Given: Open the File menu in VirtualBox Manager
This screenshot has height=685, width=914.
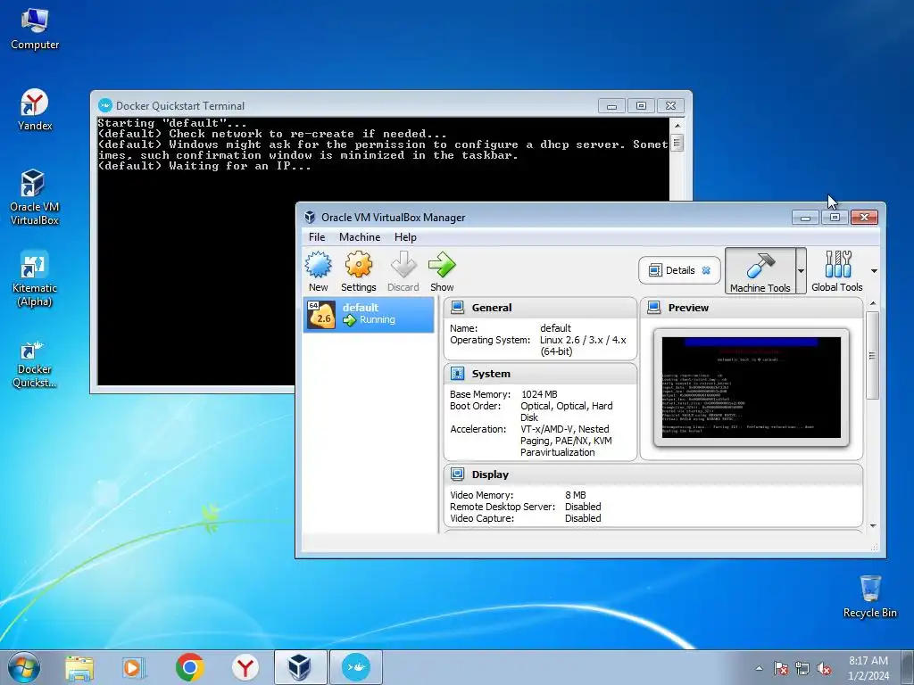Looking at the screenshot, I should [x=317, y=237].
